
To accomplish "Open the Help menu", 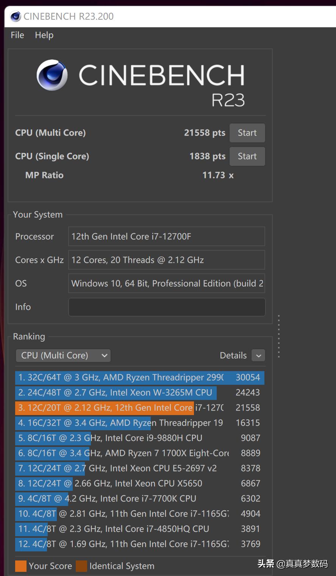I will pyautogui.click(x=44, y=35).
